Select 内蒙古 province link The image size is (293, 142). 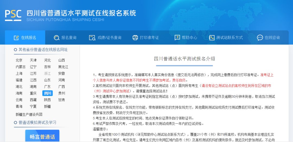(x=21, y=67)
